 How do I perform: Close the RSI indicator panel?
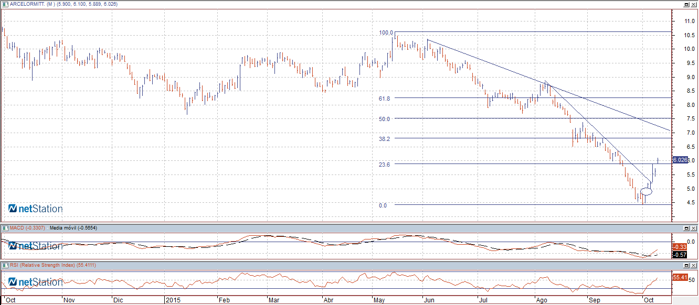[694, 266]
